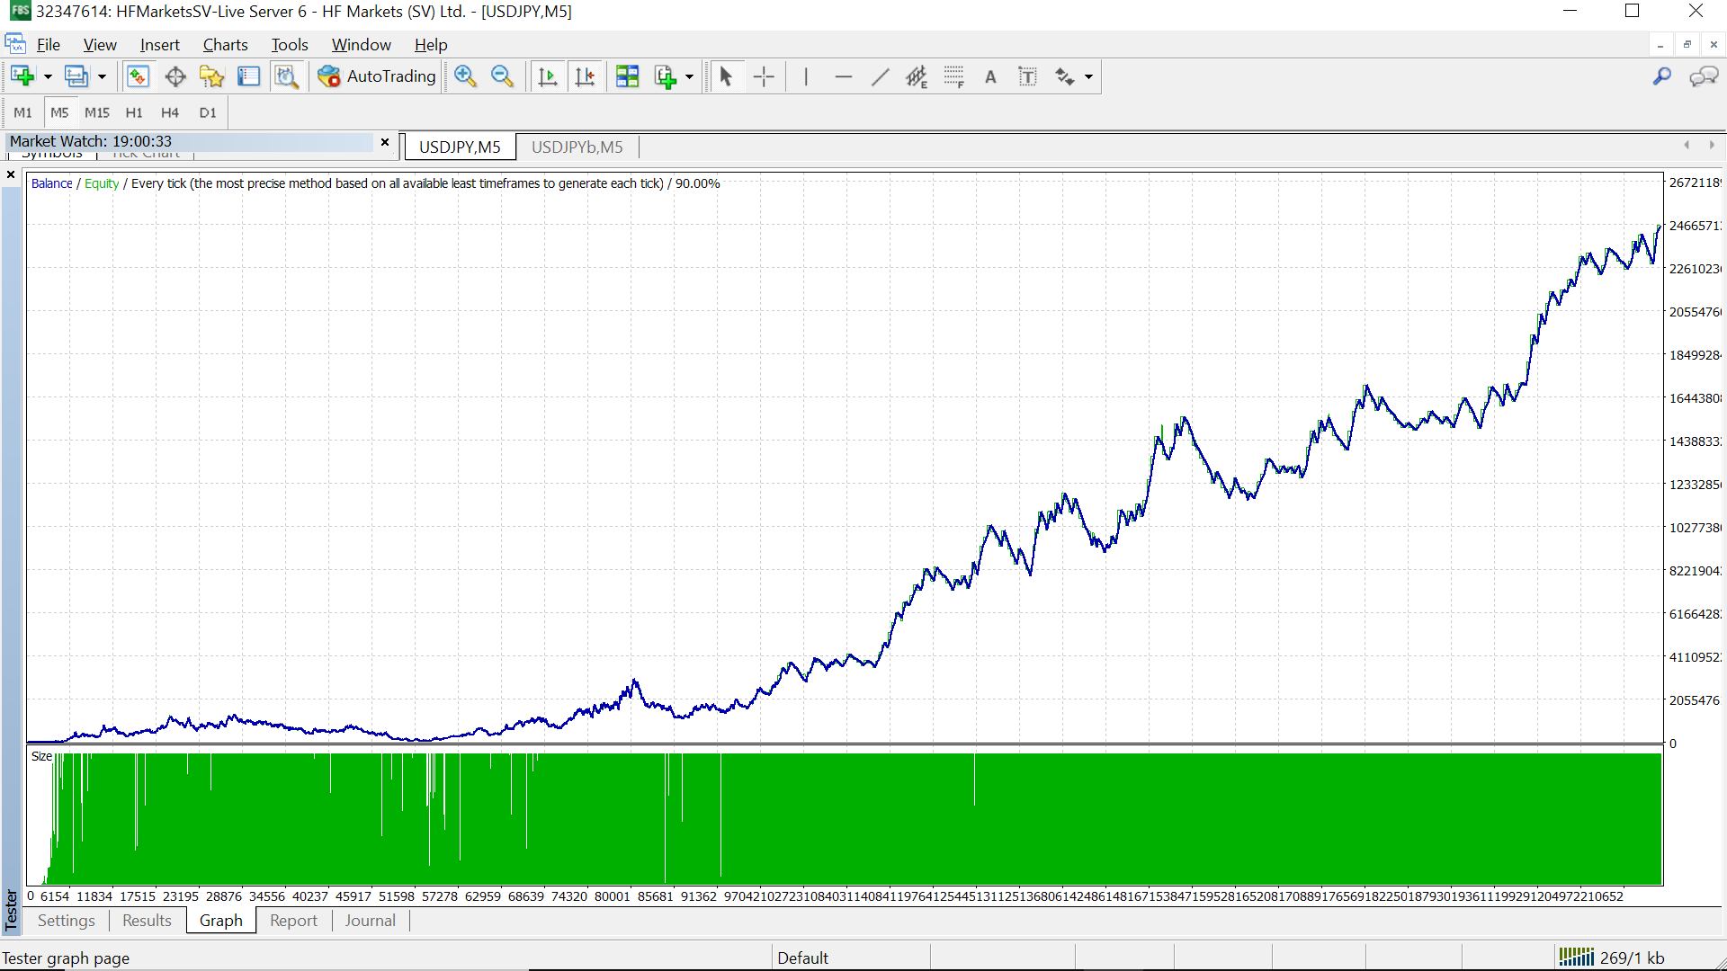Screen dimensions: 1727x971
Task: Switch to M15 timeframe
Action: pos(97,112)
